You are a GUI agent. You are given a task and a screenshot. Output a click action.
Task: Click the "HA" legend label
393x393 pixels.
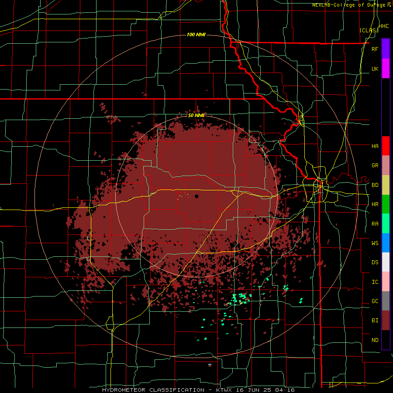pyautogui.click(x=375, y=146)
